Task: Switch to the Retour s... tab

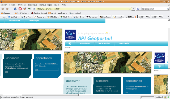Action: [40, 17]
